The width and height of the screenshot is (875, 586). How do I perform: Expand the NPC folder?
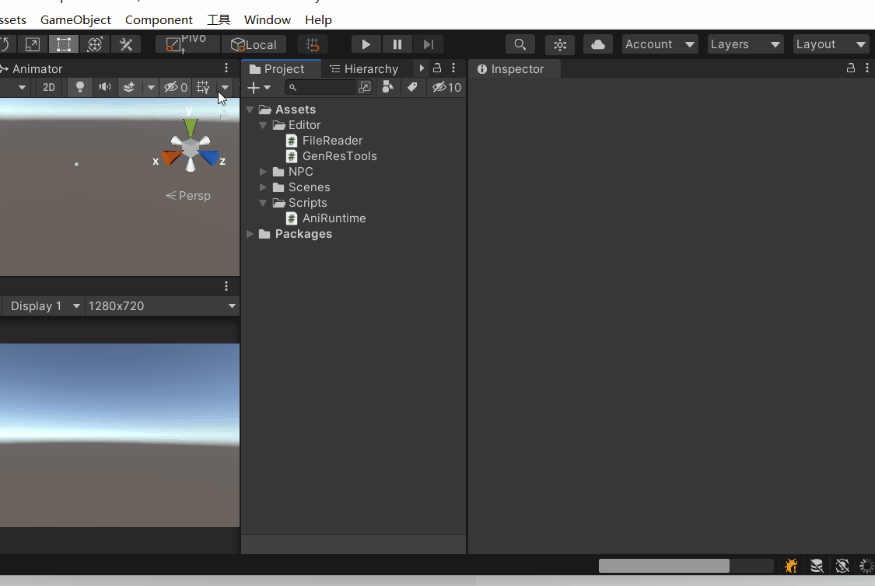263,172
